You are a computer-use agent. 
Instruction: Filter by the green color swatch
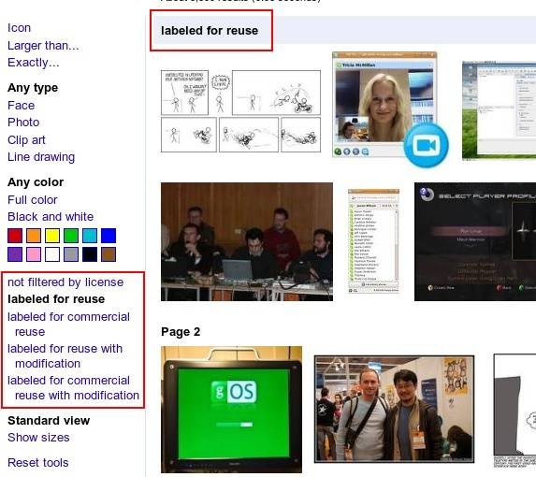[71, 236]
